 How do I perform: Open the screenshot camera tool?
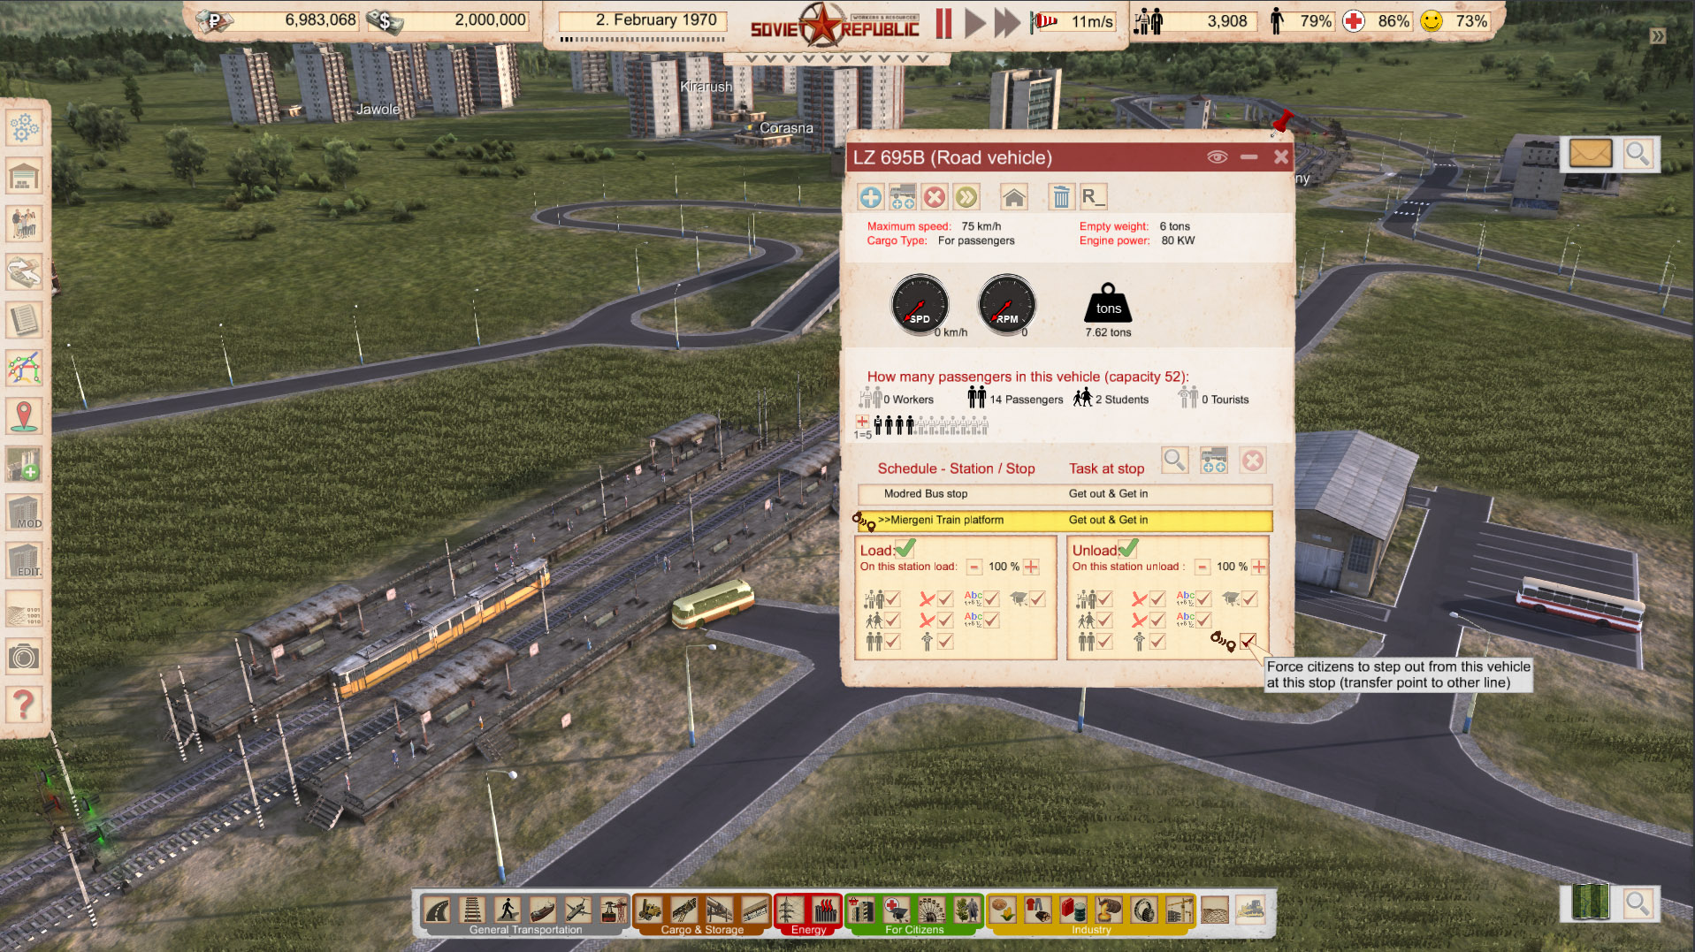pyautogui.click(x=24, y=657)
